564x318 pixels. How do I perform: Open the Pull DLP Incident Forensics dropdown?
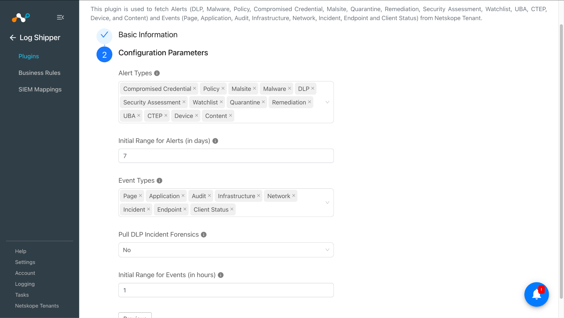(226, 250)
